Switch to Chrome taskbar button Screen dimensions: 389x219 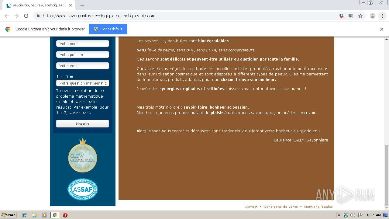pyautogui.click(x=55, y=215)
